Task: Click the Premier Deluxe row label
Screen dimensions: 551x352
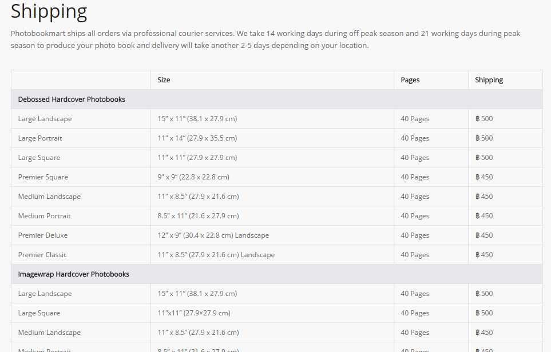Action: click(42, 235)
